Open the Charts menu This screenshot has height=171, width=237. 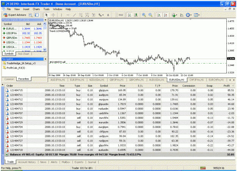point(36,9)
